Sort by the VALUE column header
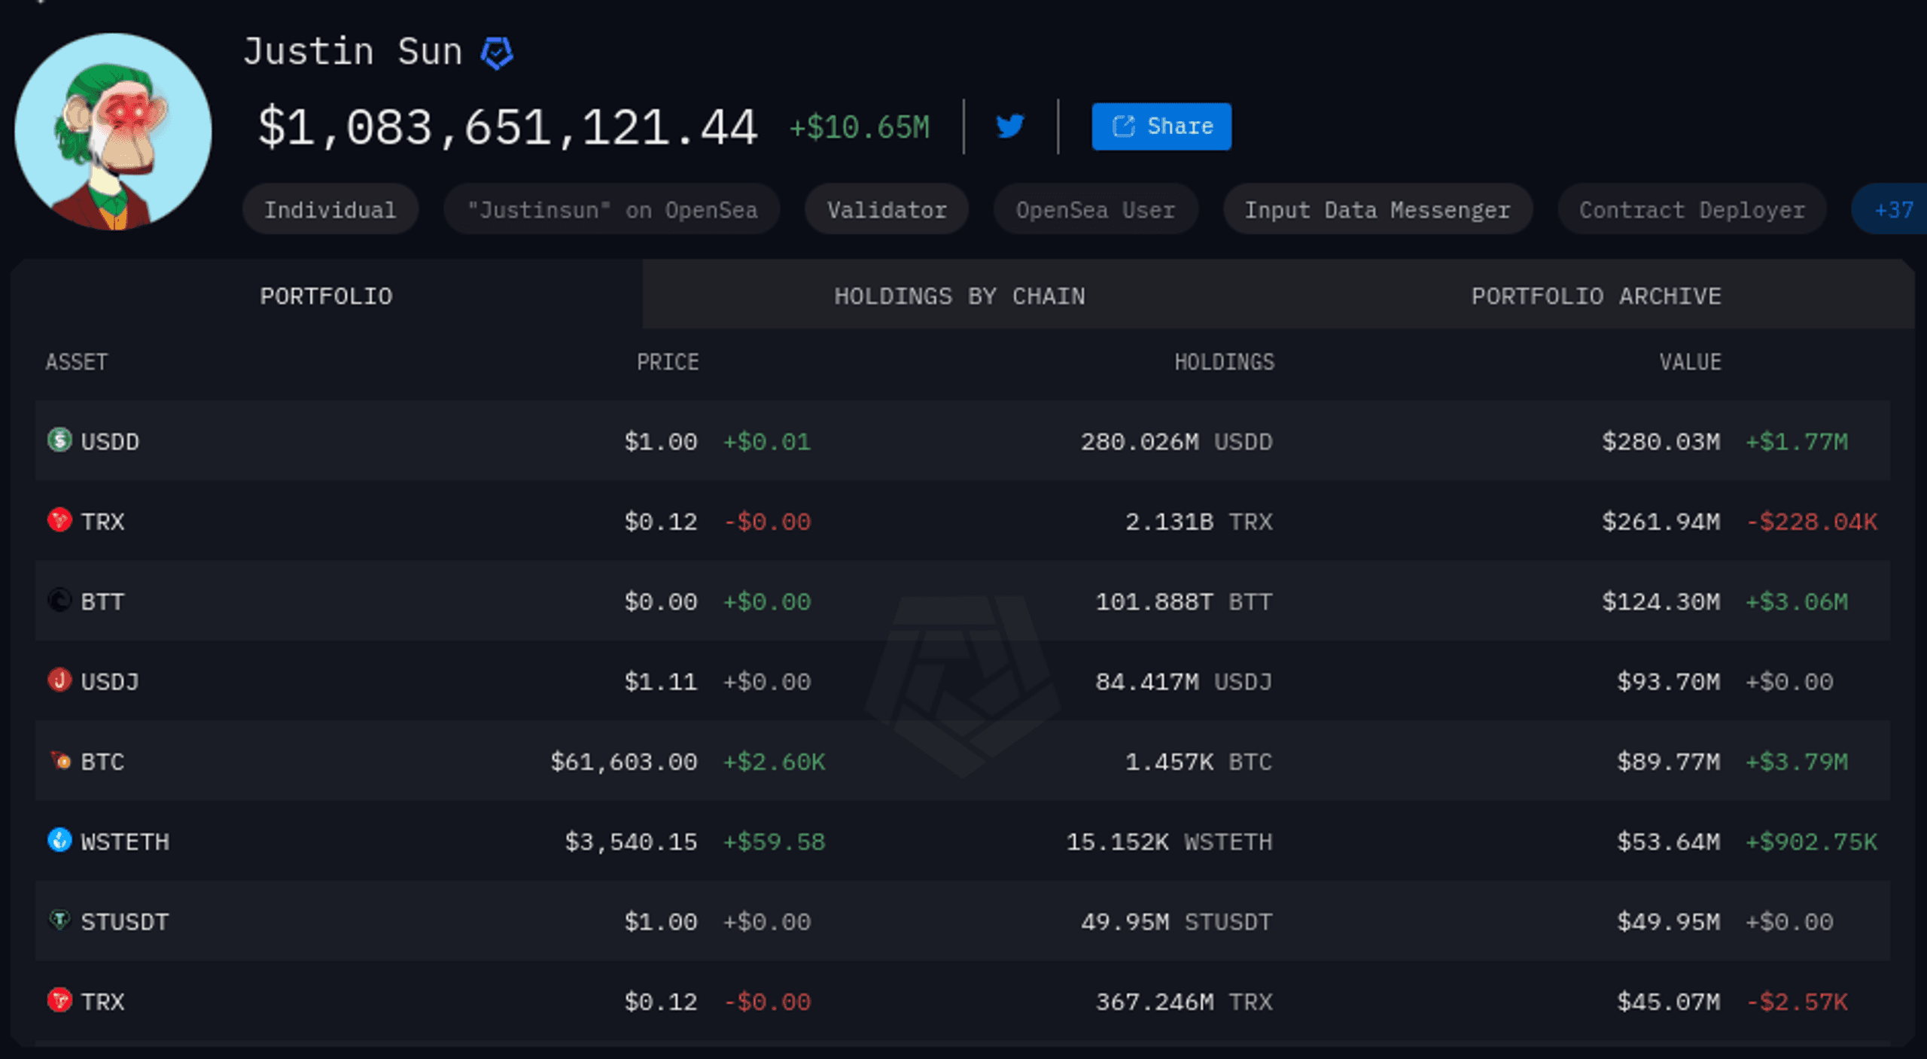 click(x=1691, y=362)
